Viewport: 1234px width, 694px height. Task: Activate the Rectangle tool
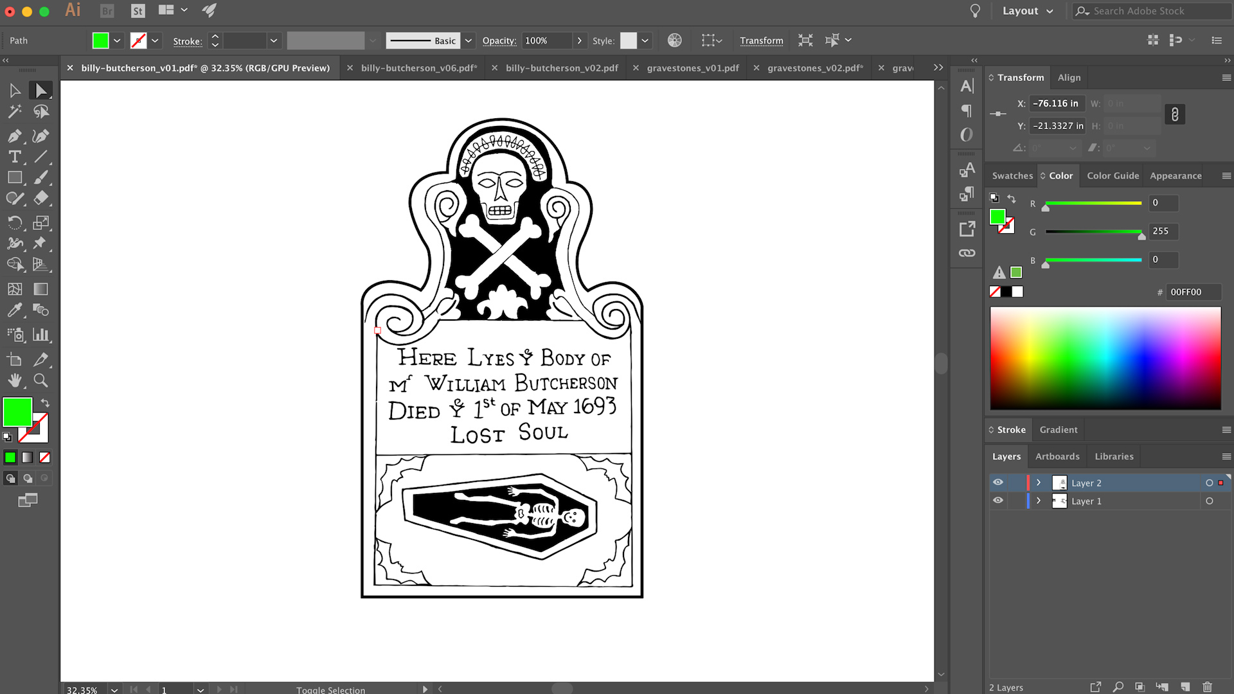click(x=15, y=177)
